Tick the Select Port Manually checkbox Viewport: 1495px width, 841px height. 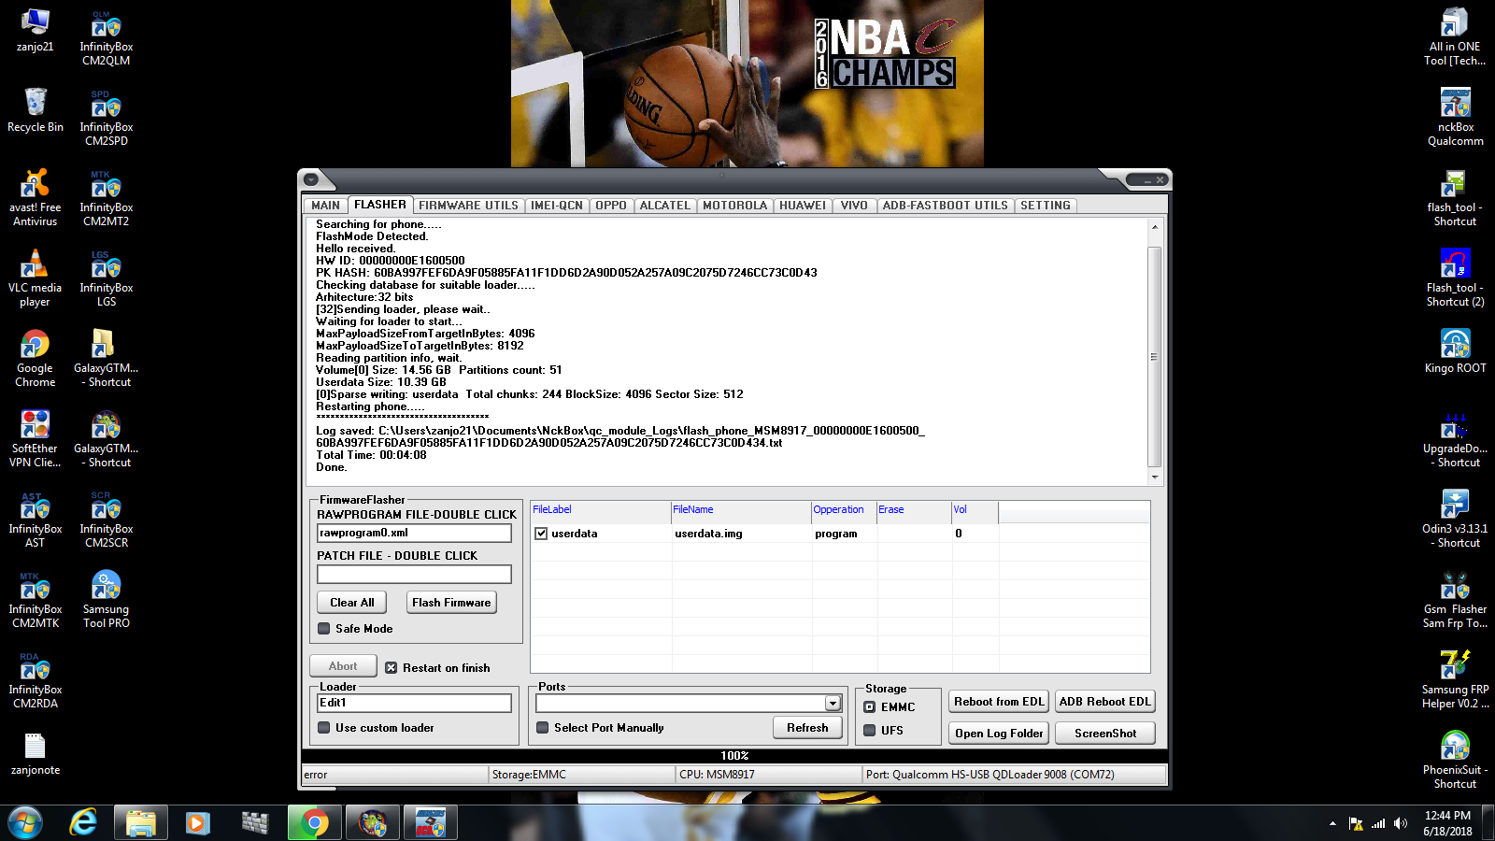543,728
